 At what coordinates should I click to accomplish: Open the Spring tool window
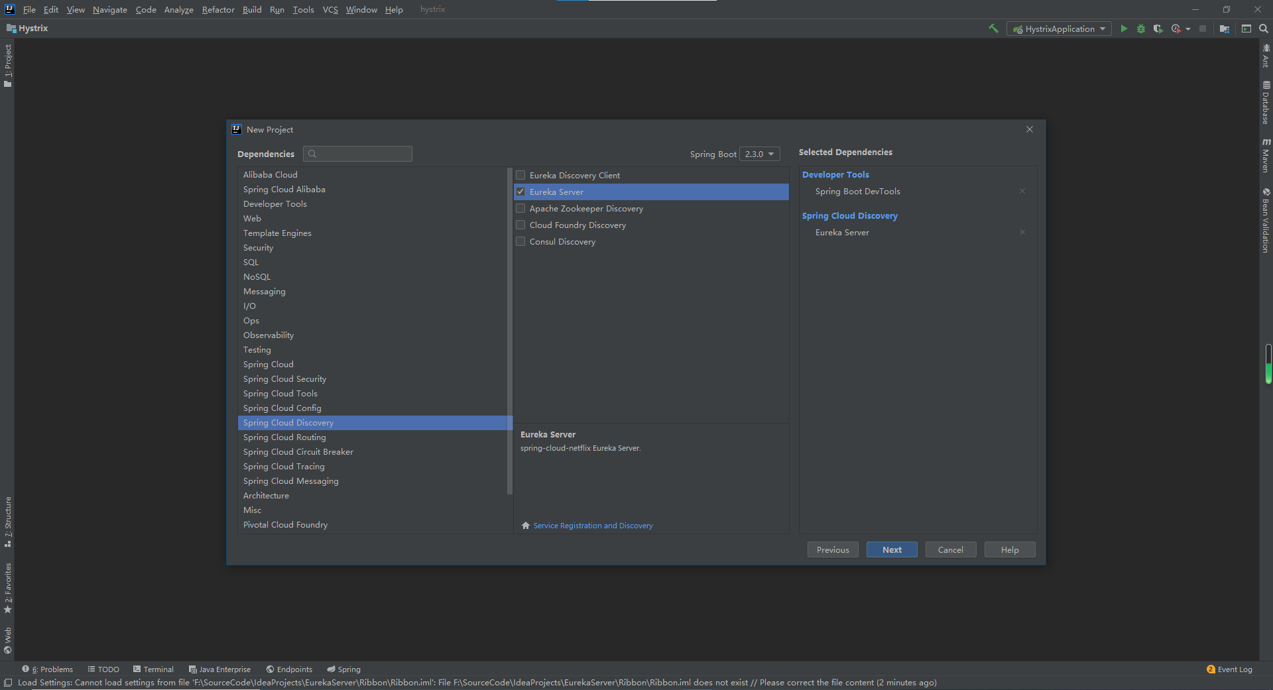click(x=343, y=669)
